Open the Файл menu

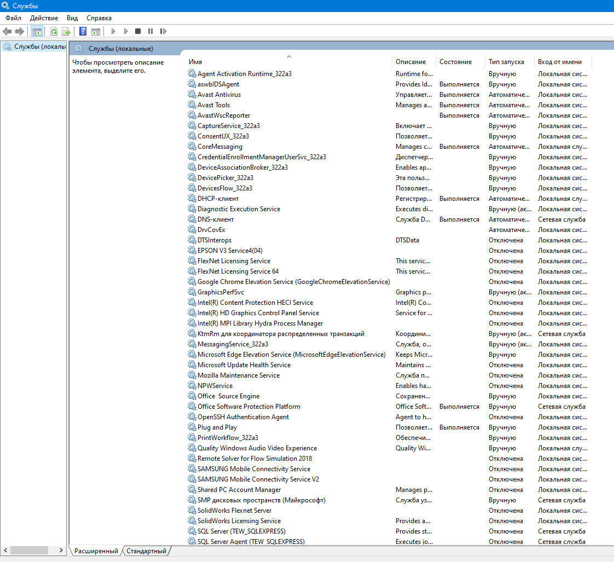[13, 18]
